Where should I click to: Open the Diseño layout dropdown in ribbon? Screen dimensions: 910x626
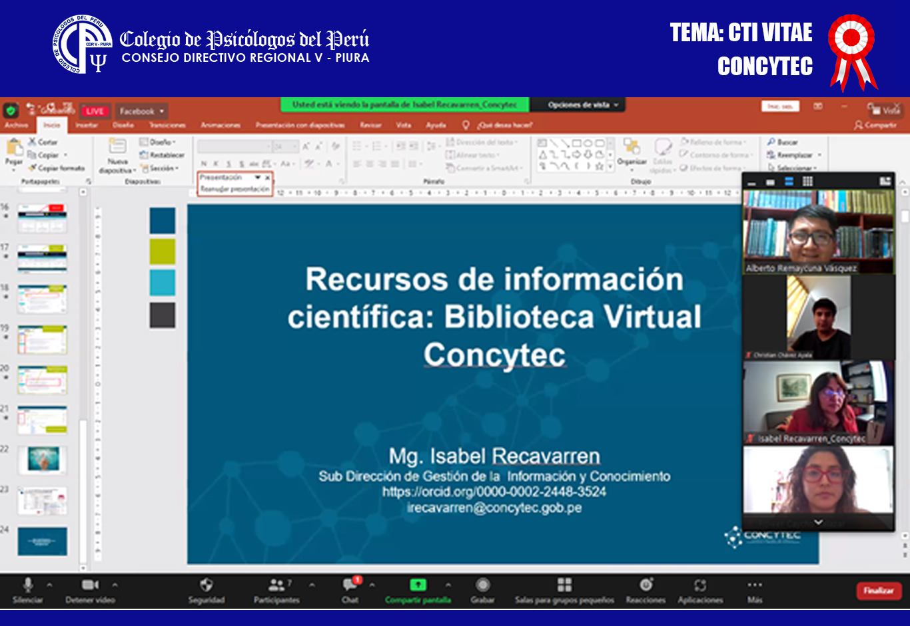pyautogui.click(x=158, y=142)
